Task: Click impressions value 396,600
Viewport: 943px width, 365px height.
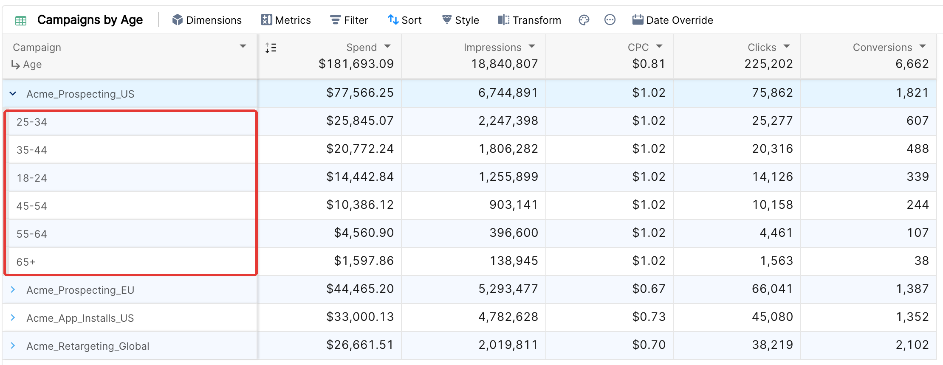Action: click(x=514, y=233)
